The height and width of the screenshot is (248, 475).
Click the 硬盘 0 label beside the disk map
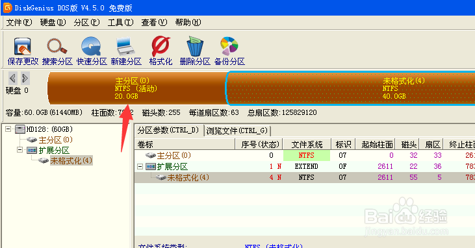[x=17, y=90]
